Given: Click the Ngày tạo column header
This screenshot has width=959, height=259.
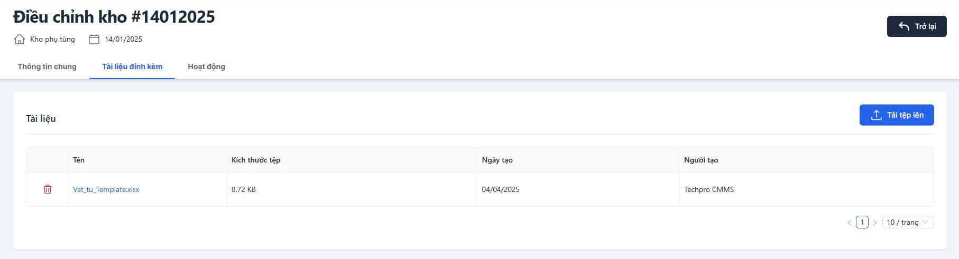Looking at the screenshot, I should tap(497, 160).
